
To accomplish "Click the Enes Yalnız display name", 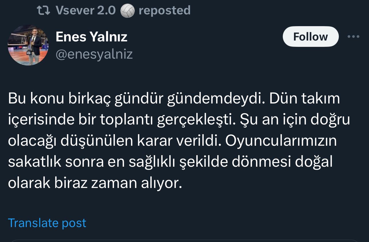I will pos(91,37).
